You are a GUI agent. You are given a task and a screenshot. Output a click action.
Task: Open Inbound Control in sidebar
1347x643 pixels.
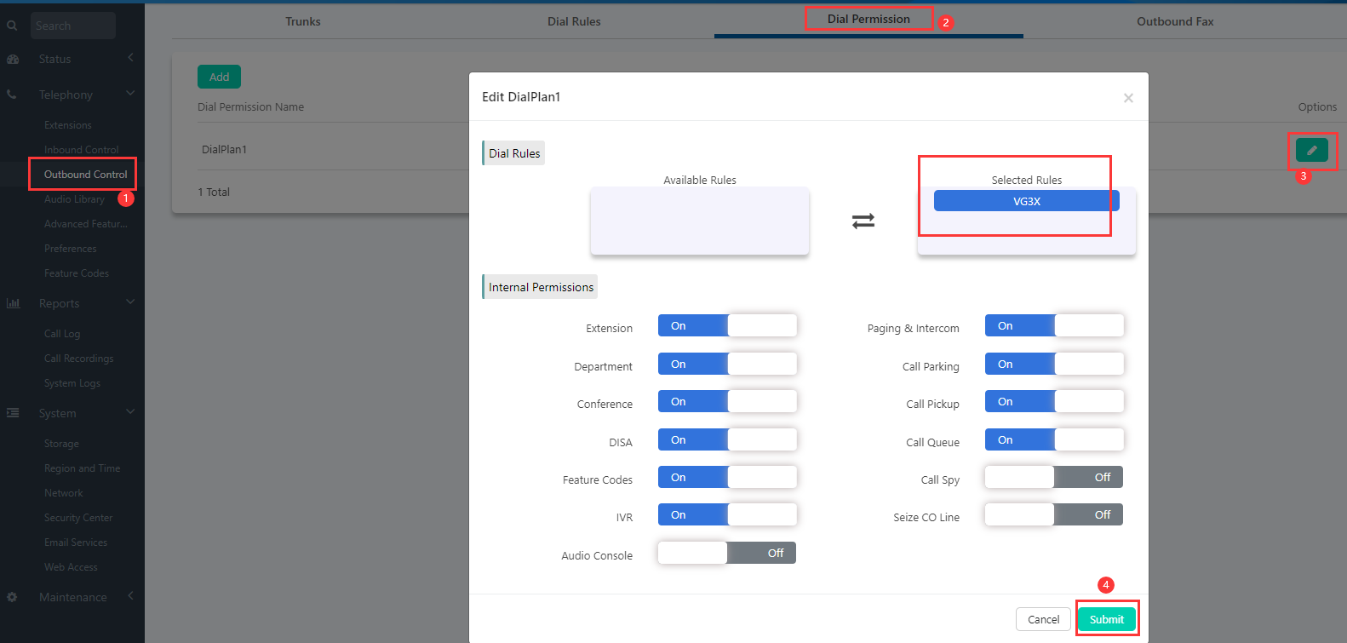[82, 150]
